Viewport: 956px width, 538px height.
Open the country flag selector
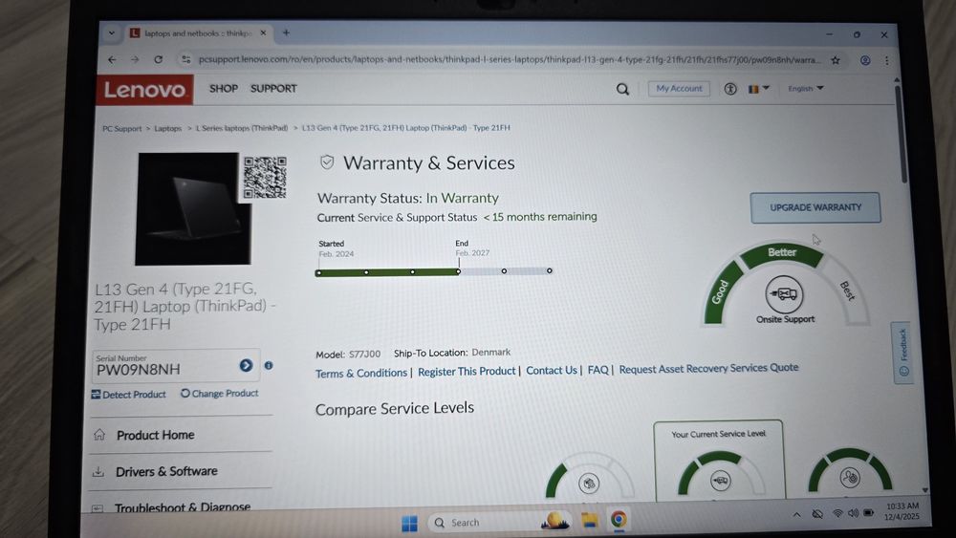click(x=758, y=89)
